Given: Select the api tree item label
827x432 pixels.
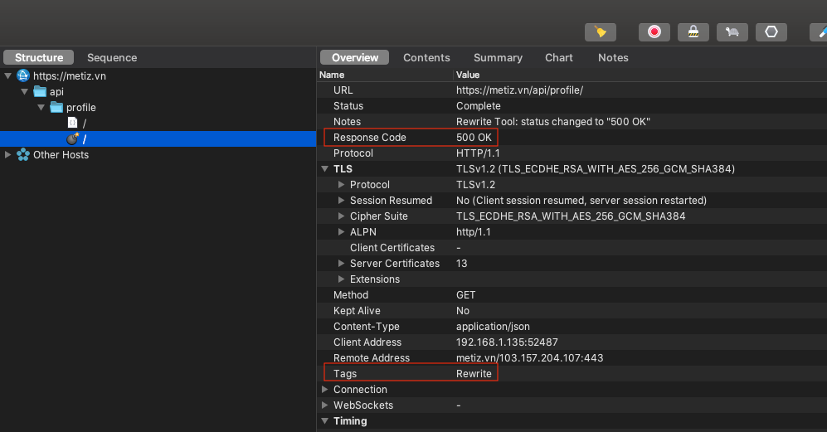Looking at the screenshot, I should pyautogui.click(x=56, y=92).
